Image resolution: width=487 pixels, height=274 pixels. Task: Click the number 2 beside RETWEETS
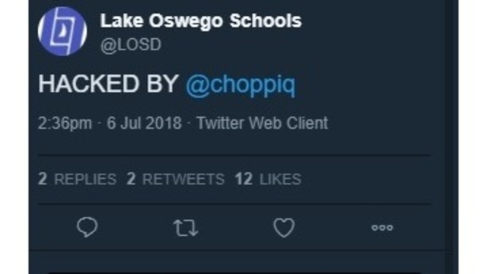[x=131, y=180]
